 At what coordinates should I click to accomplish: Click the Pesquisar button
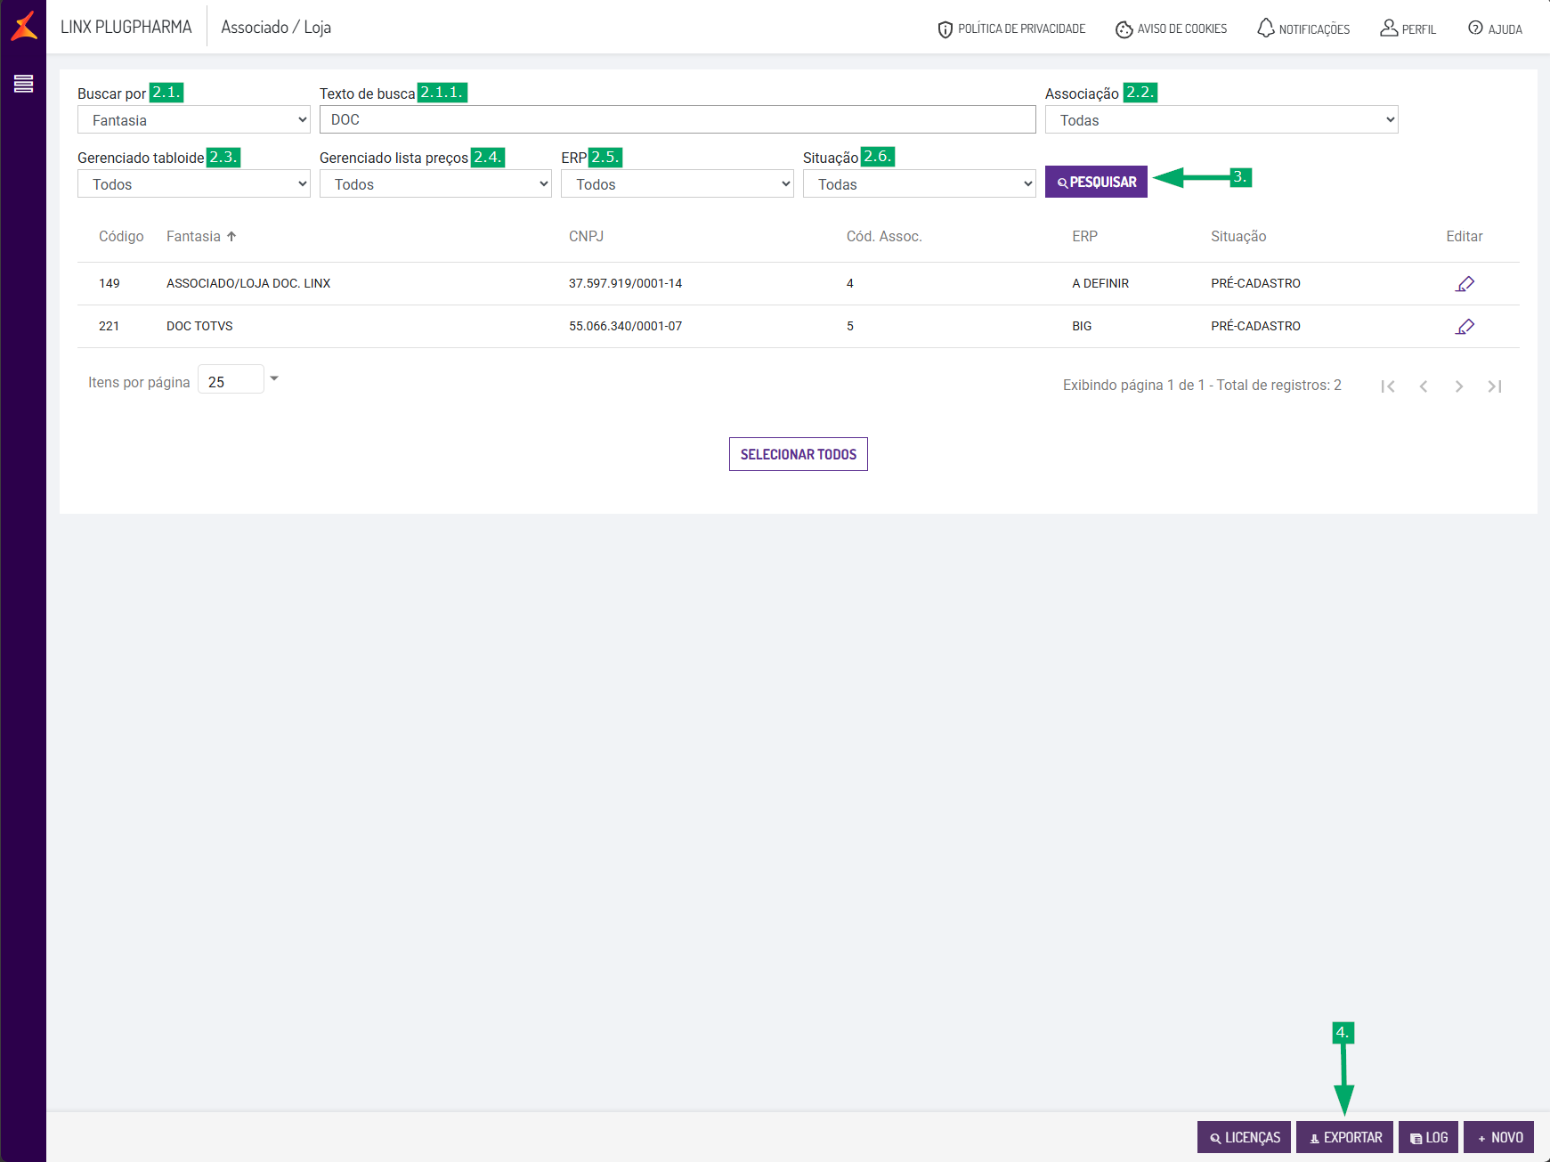pyautogui.click(x=1096, y=182)
